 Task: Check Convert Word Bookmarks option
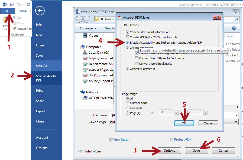[137, 64]
